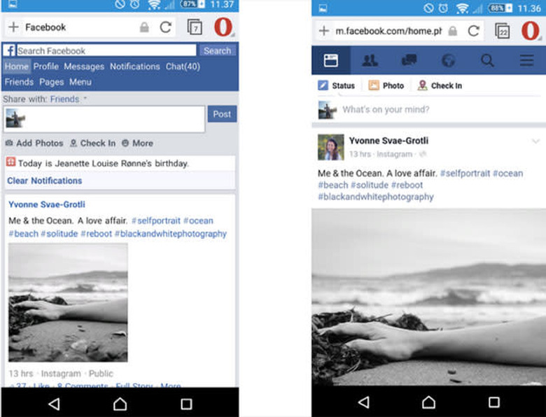Tap What's on your mind field
The image size is (546, 417).
[386, 110]
